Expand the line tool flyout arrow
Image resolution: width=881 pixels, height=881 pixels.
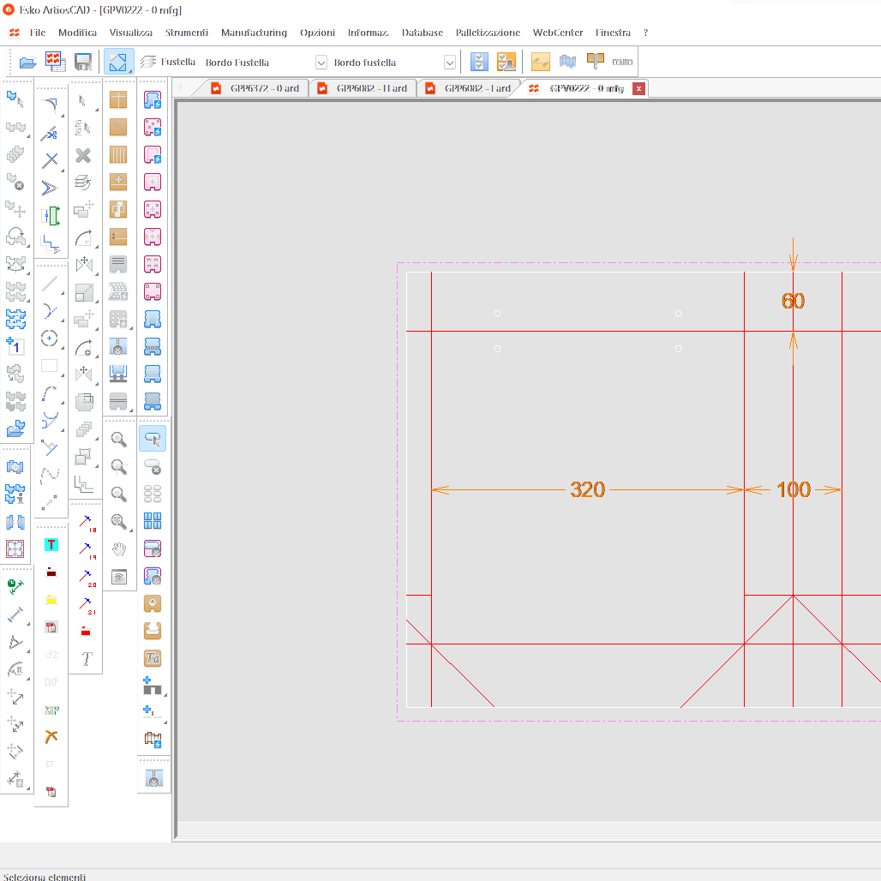(x=63, y=293)
